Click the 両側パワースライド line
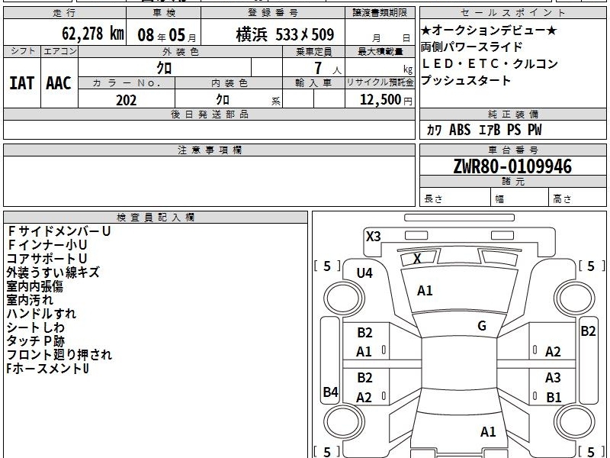 pyautogui.click(x=471, y=47)
